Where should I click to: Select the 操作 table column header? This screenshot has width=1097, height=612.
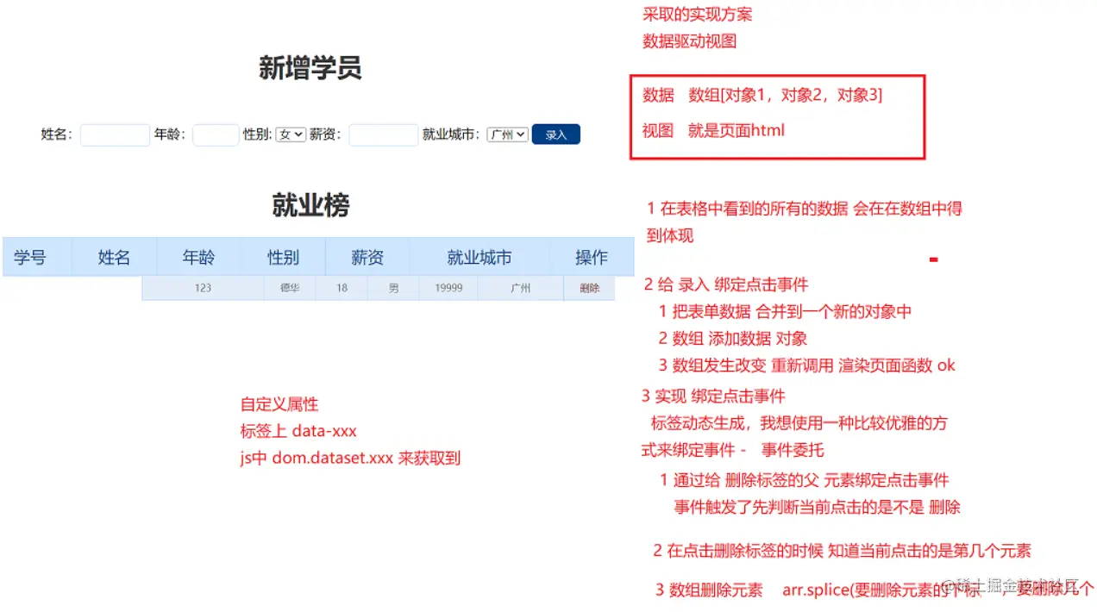point(592,257)
